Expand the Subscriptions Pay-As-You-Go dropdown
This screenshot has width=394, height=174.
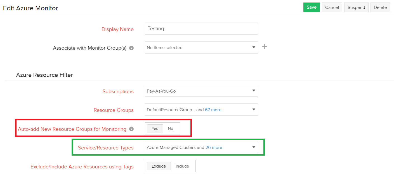coord(201,91)
